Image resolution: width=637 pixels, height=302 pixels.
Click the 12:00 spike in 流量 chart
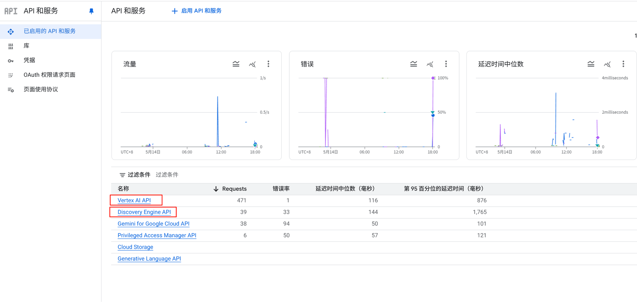point(218,121)
